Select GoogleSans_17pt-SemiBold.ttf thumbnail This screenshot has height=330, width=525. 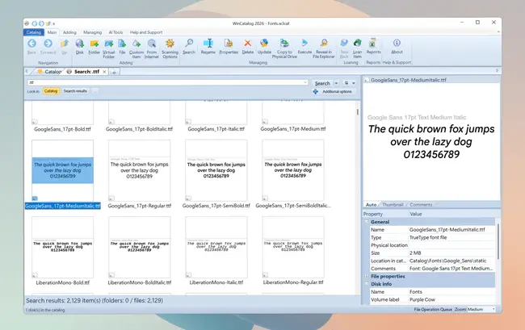[x=216, y=170]
